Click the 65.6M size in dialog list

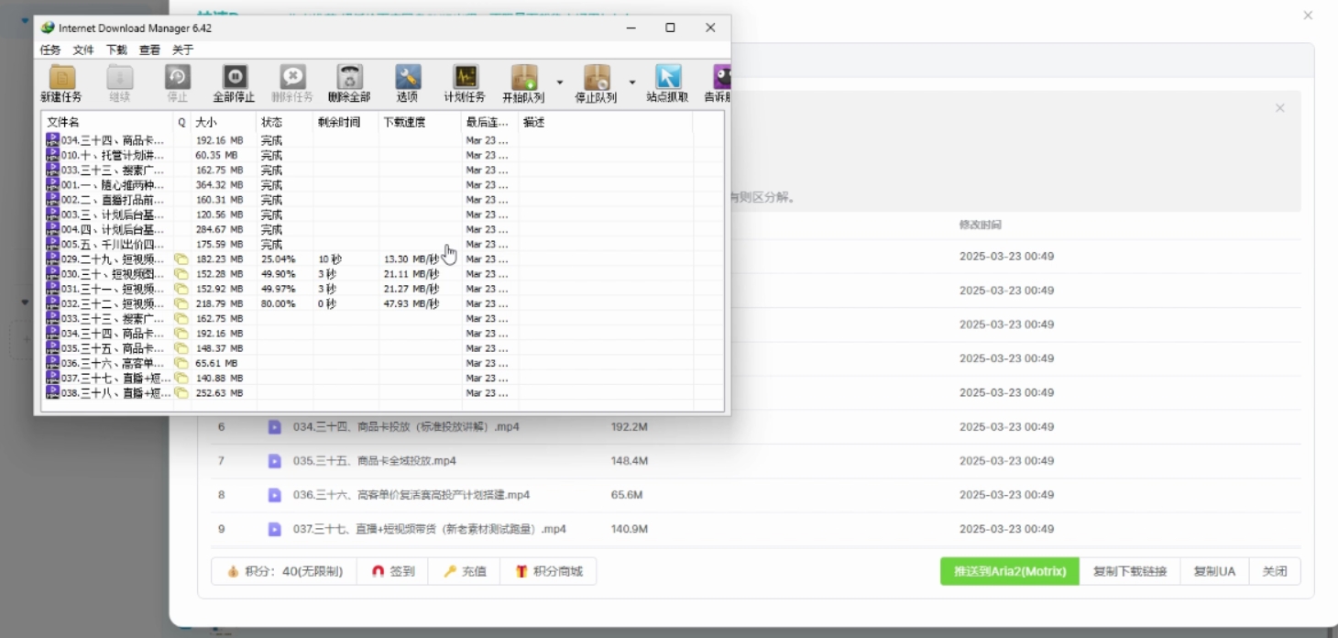point(627,495)
